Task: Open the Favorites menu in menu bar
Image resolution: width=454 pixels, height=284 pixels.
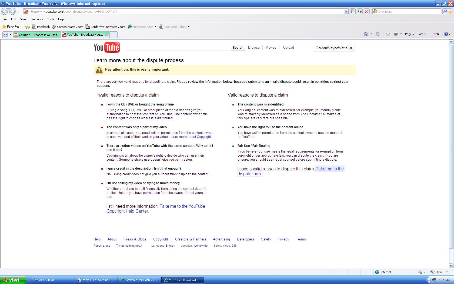Action: pyautogui.click(x=36, y=19)
